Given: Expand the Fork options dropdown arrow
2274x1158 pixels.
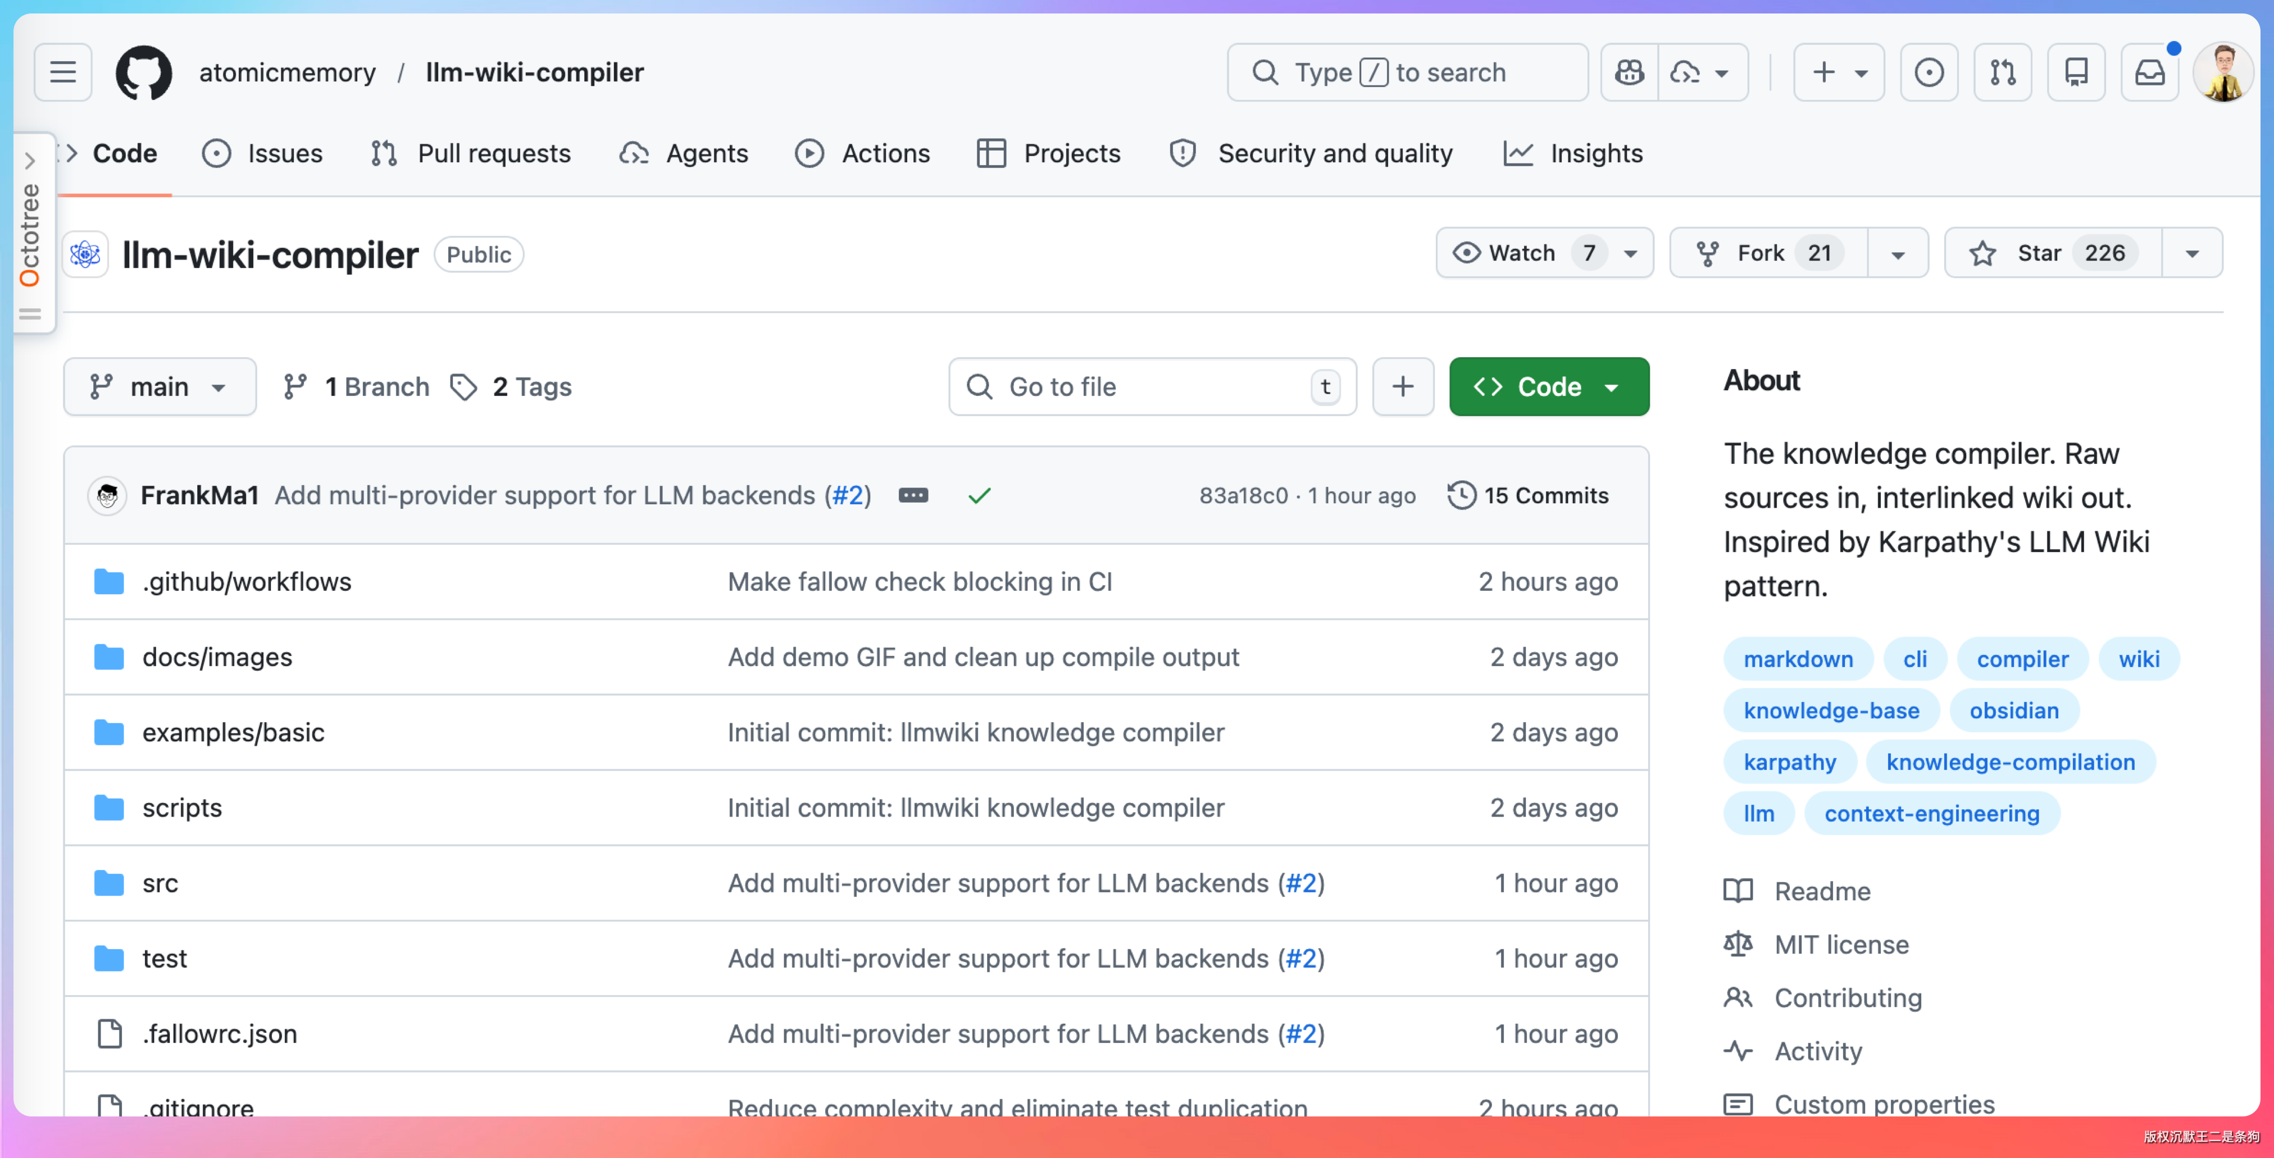Looking at the screenshot, I should [1898, 254].
